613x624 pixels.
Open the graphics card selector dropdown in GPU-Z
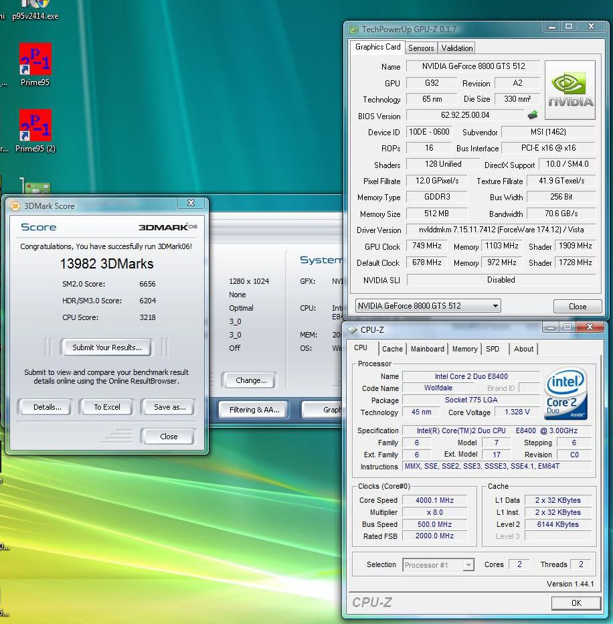[x=428, y=305]
